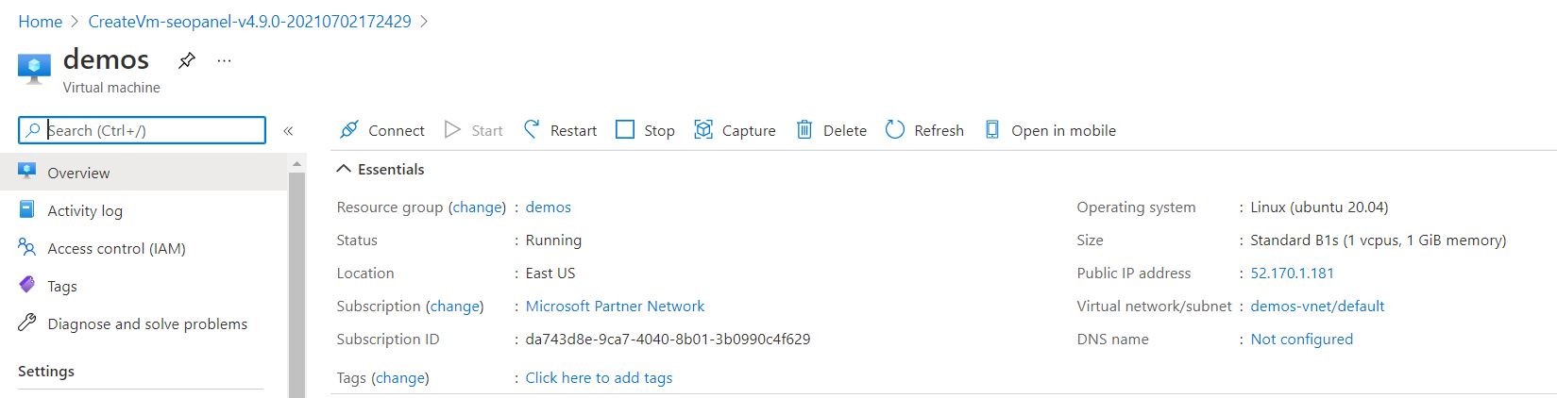Click the public IP address 52.170.1.181
The height and width of the screenshot is (398, 1557).
point(1292,274)
